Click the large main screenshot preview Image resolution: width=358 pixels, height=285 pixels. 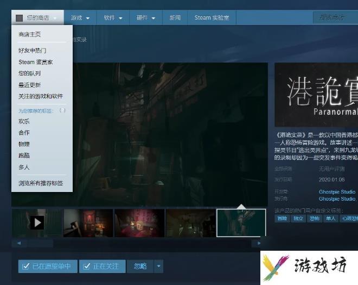170,134
